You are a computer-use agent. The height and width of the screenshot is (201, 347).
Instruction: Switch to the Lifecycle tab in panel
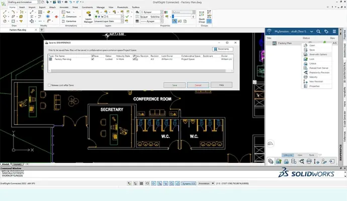tap(288, 155)
